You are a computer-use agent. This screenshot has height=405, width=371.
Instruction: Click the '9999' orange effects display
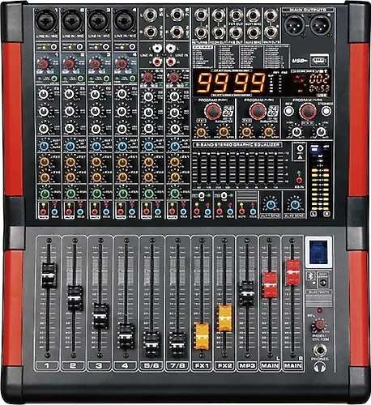(x=232, y=83)
